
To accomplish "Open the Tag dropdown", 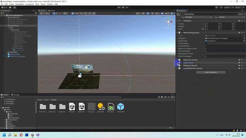I will tap(198, 17).
